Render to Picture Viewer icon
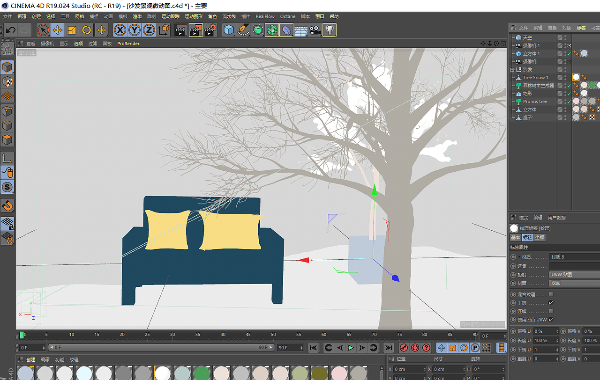This screenshot has height=380, width=600. click(196, 30)
